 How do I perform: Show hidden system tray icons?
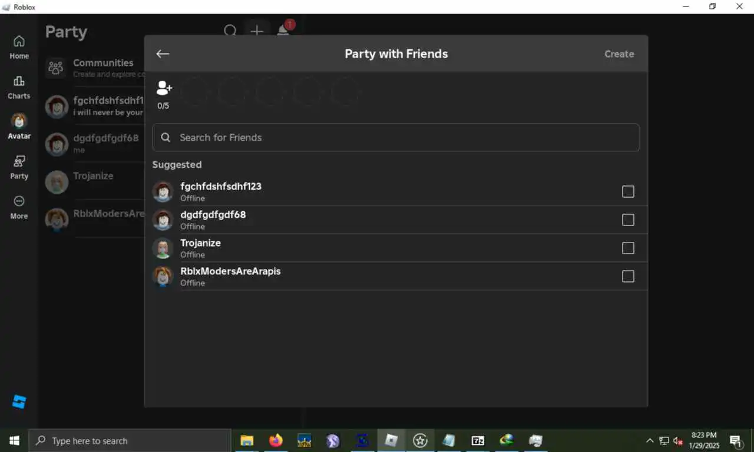click(x=650, y=440)
